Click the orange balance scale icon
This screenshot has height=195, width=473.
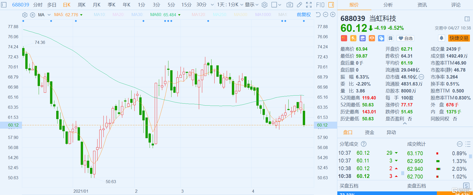[372, 38]
